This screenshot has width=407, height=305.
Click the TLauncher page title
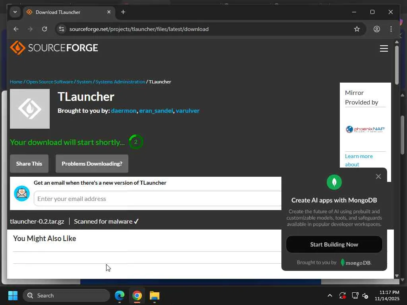(x=86, y=97)
